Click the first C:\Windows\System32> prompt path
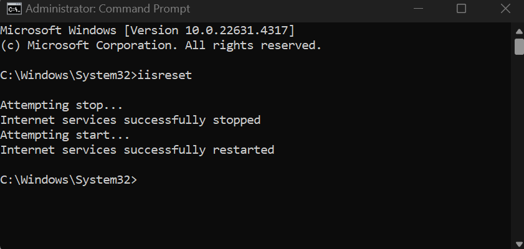Viewport: 524px width, 249px height. click(69, 75)
